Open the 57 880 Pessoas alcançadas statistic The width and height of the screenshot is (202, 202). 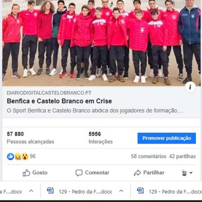[x=30, y=138]
